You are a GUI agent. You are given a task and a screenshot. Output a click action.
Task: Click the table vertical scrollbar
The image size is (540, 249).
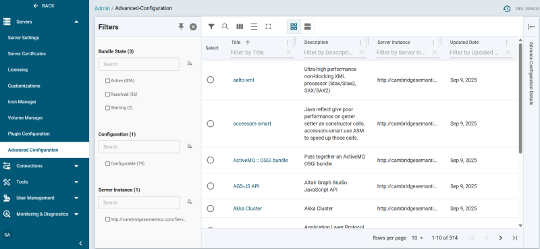520,98
